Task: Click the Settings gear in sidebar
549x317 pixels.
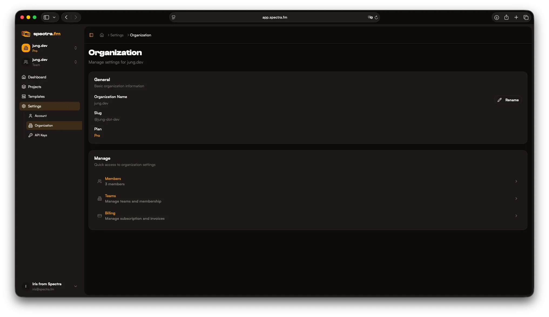Action: [24, 106]
